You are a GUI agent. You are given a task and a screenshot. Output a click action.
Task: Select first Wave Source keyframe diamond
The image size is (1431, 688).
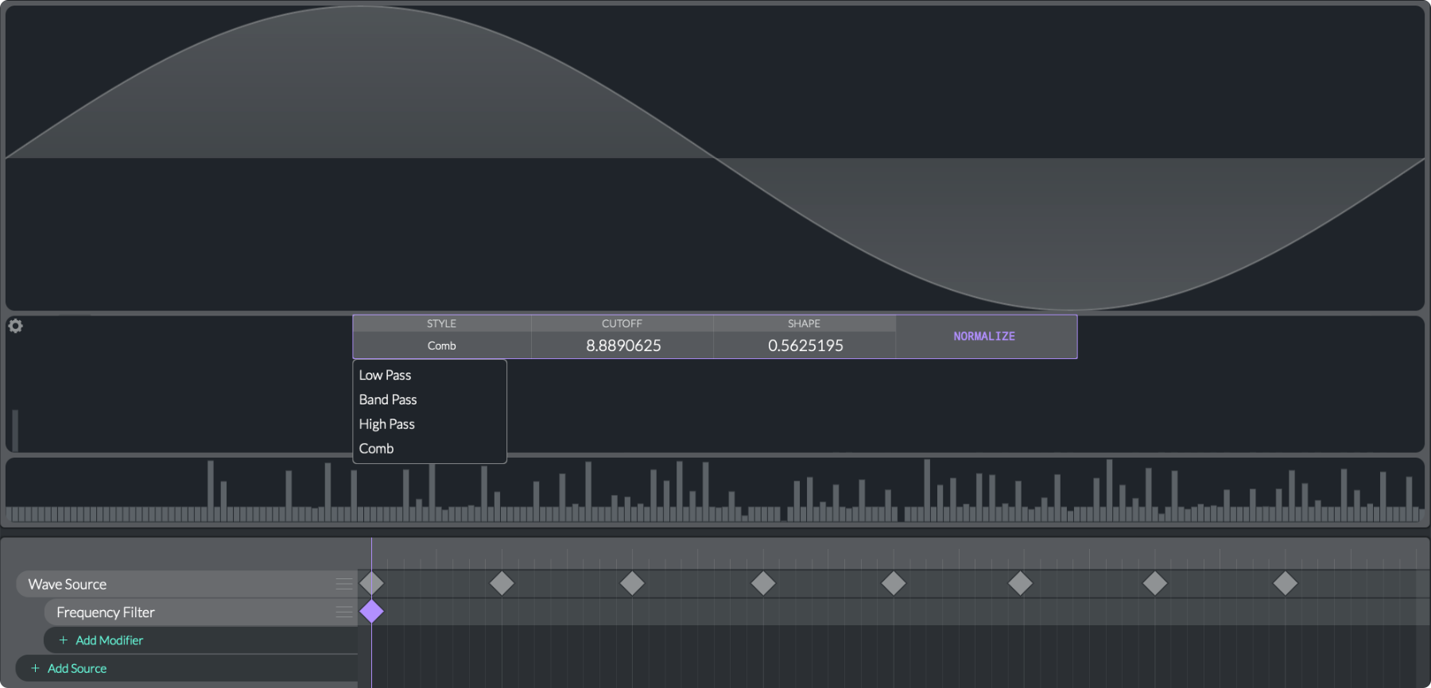point(371,583)
